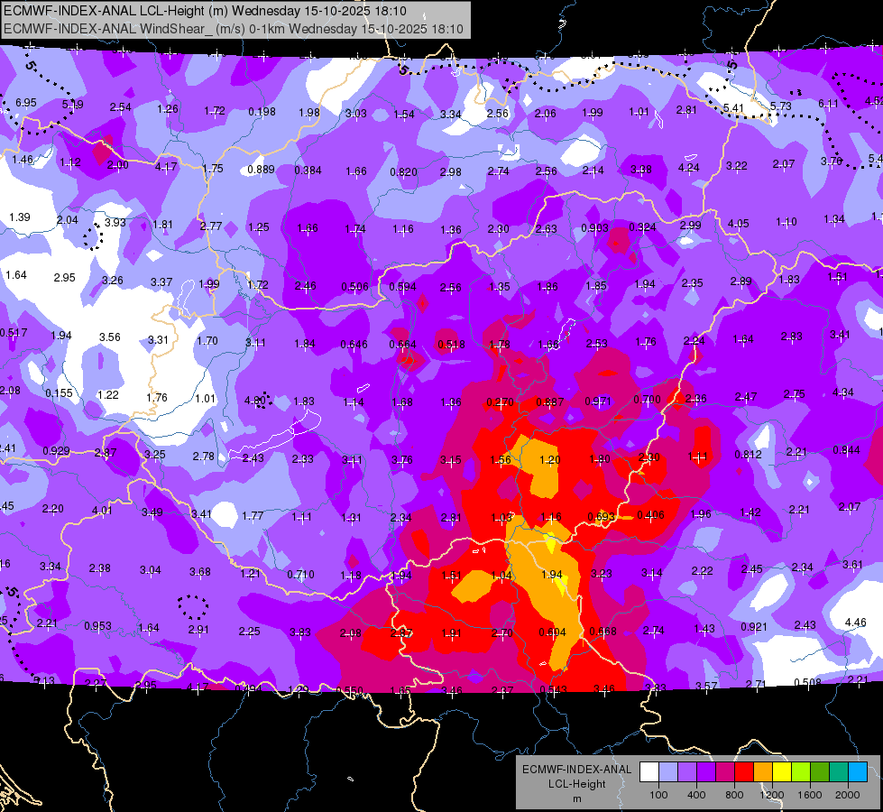Click the 1200 legend scale value
This screenshot has height=812, width=883.
tap(772, 795)
